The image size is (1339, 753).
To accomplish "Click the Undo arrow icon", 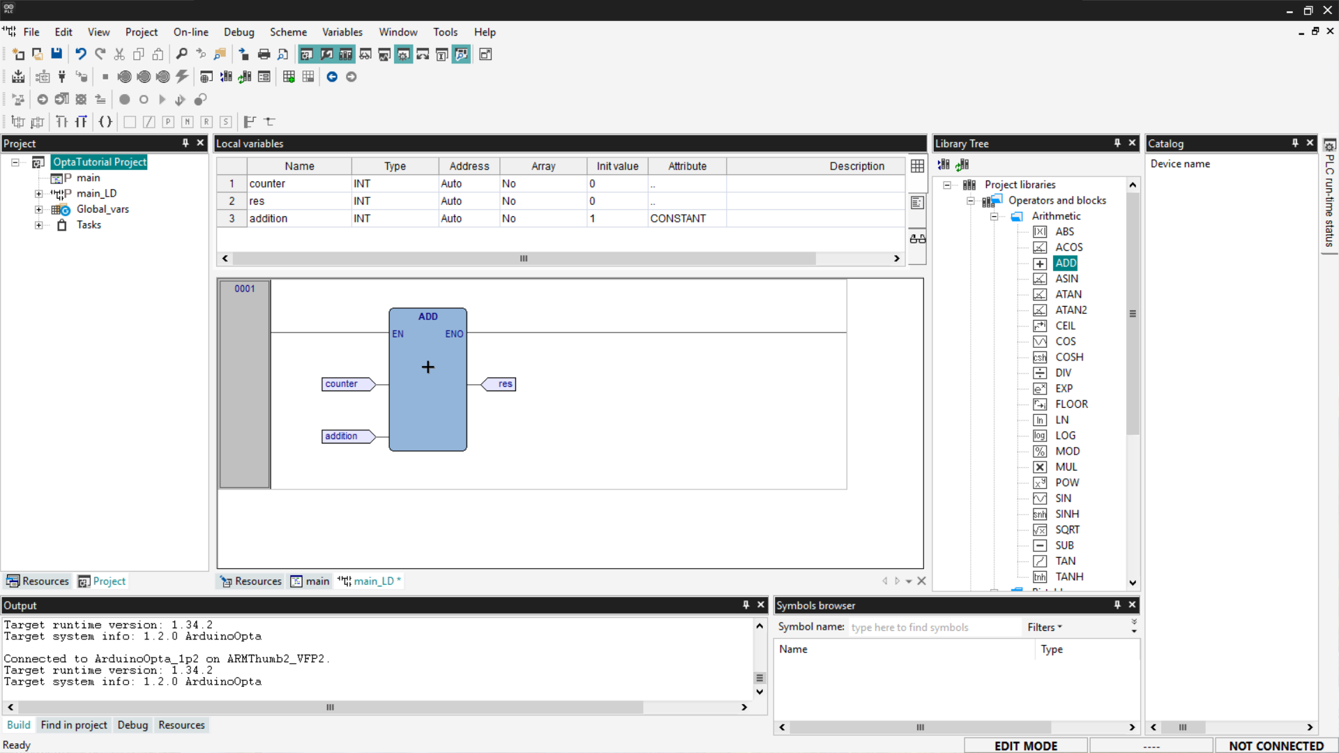I will pyautogui.click(x=81, y=54).
